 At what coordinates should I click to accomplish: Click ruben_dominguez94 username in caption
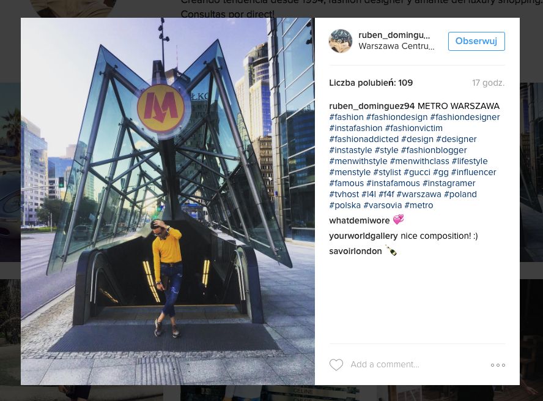point(372,106)
